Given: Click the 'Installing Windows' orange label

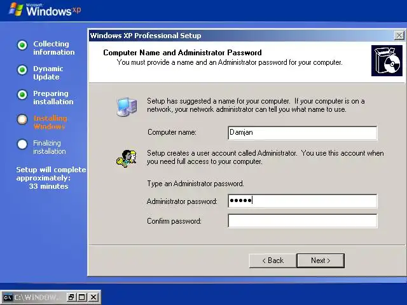Looking at the screenshot, I should pyautogui.click(x=50, y=123).
